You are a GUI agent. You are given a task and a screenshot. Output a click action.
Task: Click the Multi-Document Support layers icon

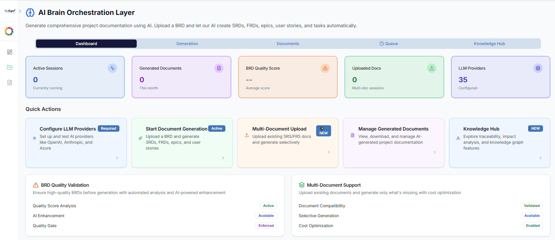[x=302, y=185]
